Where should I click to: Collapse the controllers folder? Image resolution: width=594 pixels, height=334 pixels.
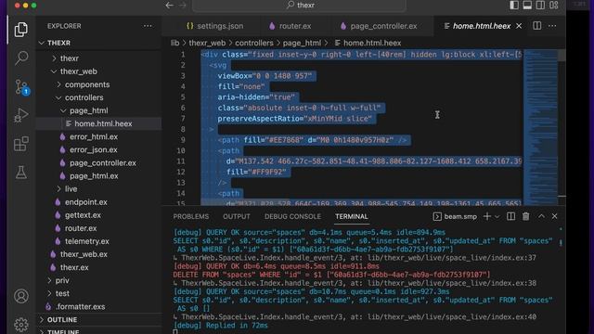coord(99,97)
